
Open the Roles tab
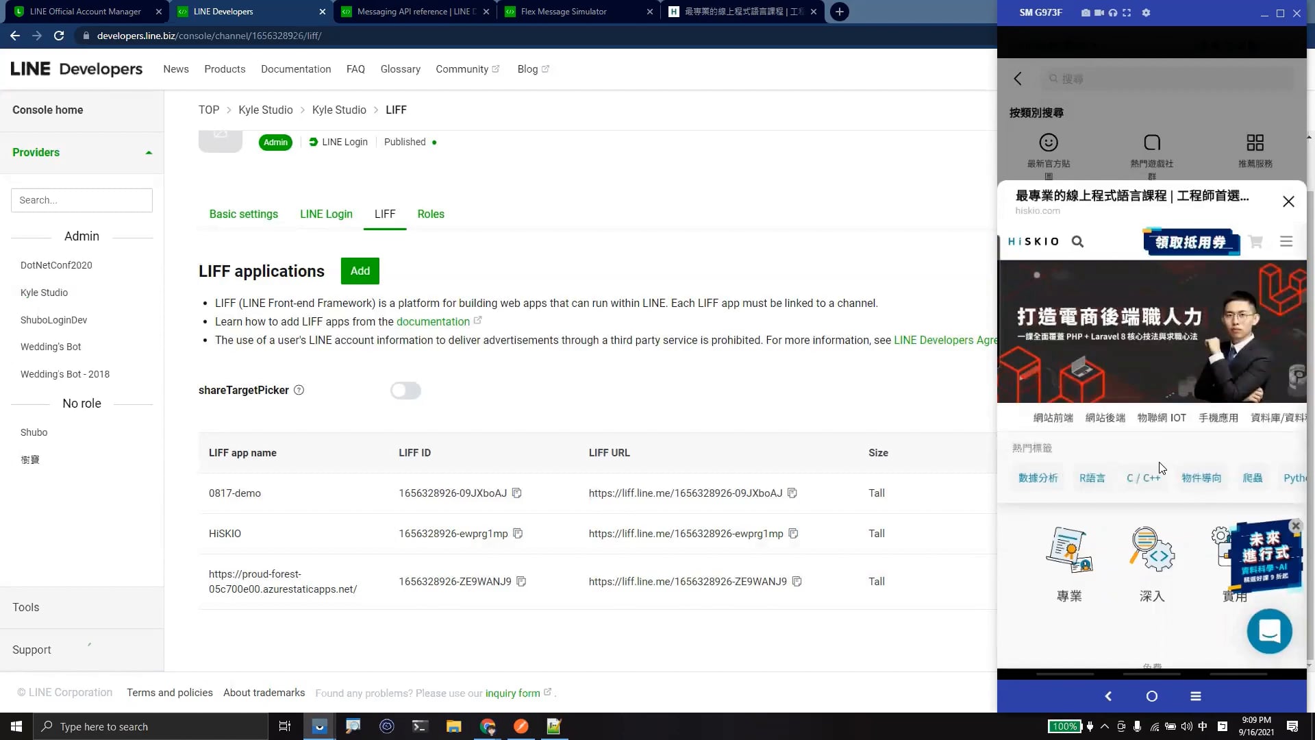tap(431, 214)
